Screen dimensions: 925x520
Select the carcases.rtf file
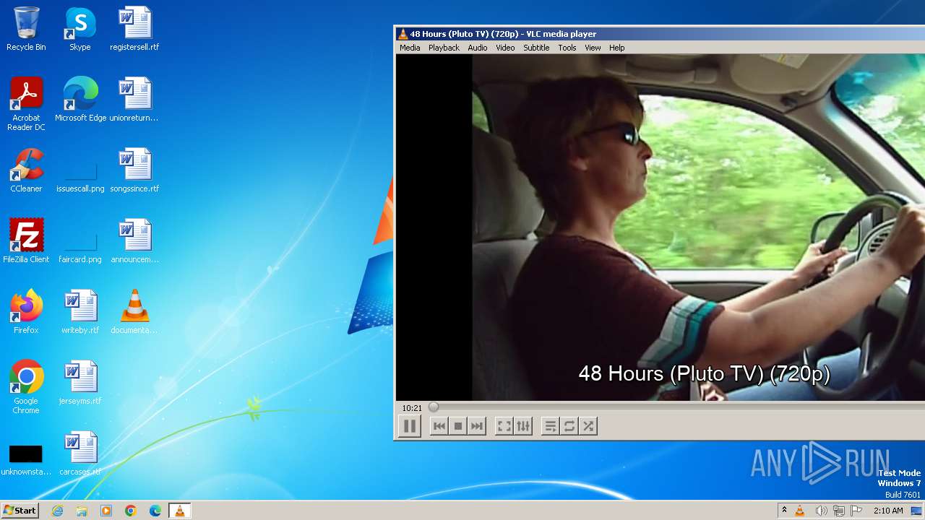click(80, 454)
